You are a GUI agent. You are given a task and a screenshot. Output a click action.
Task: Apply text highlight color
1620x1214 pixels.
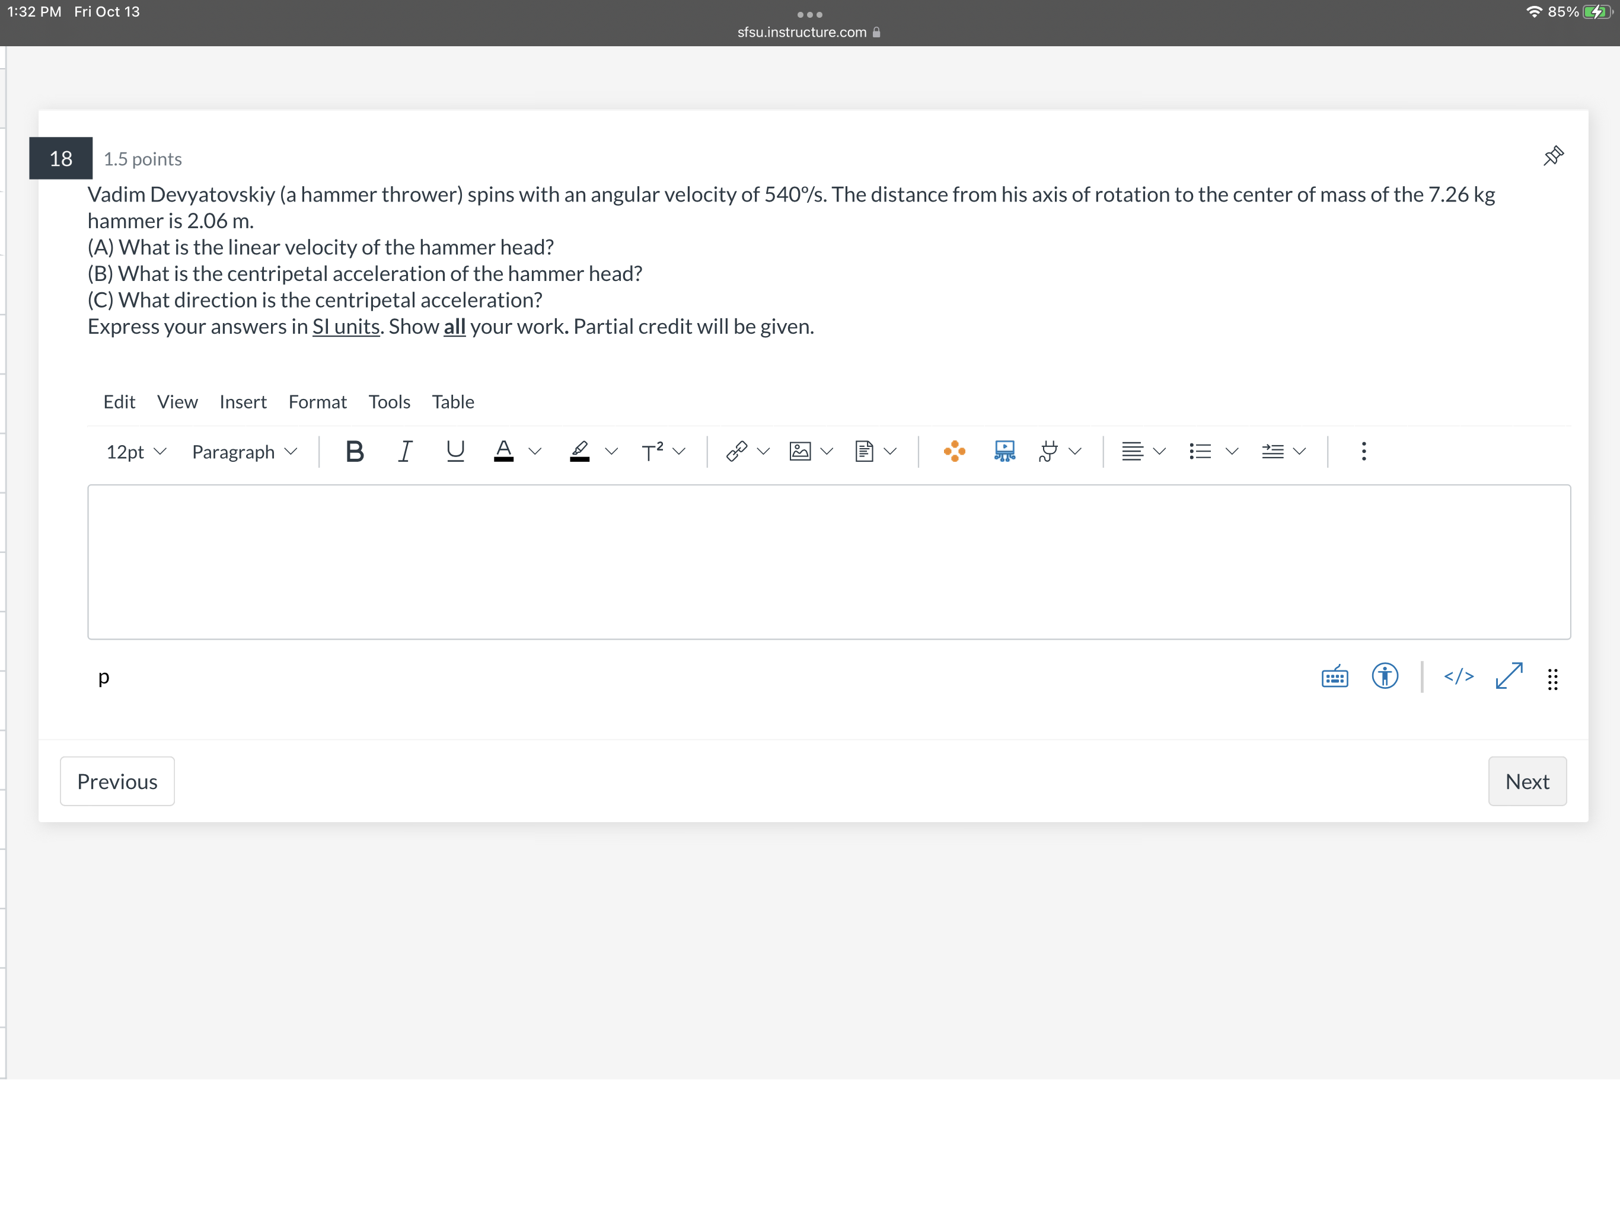click(579, 451)
